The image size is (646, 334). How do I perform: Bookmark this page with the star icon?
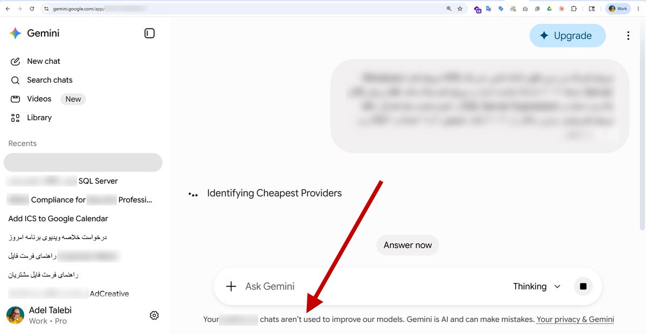[x=460, y=9]
